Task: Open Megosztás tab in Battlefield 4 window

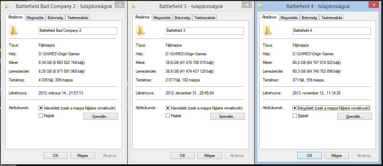Action: (x=289, y=17)
